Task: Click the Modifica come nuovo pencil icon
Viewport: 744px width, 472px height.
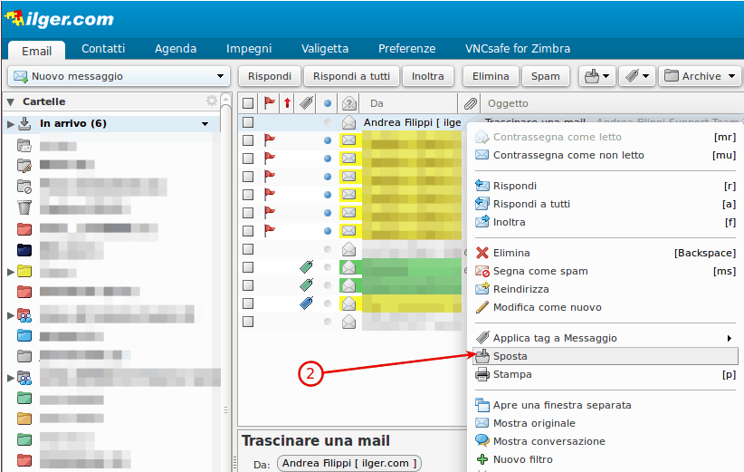Action: (482, 307)
